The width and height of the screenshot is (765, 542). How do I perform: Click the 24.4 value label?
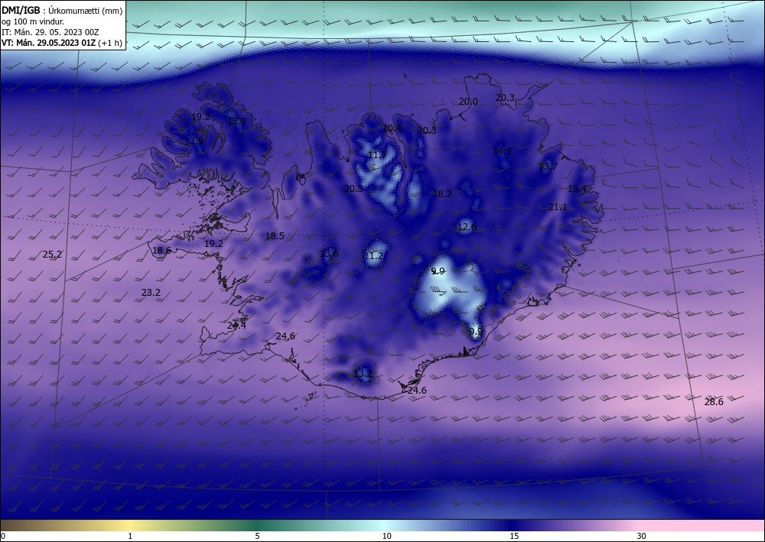tap(236, 326)
